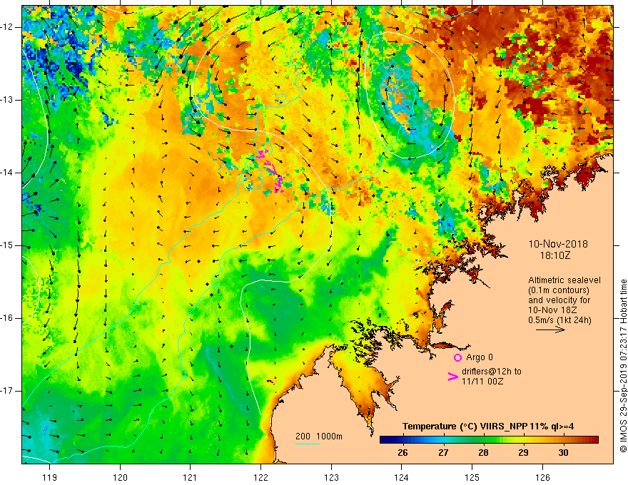
Task: Click the longitude axis label 125
Action: click(472, 477)
